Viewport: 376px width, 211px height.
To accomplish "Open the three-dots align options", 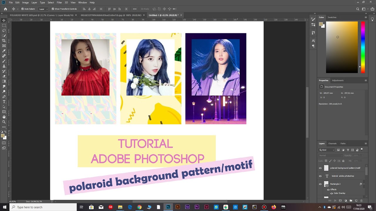I will click(135, 9).
